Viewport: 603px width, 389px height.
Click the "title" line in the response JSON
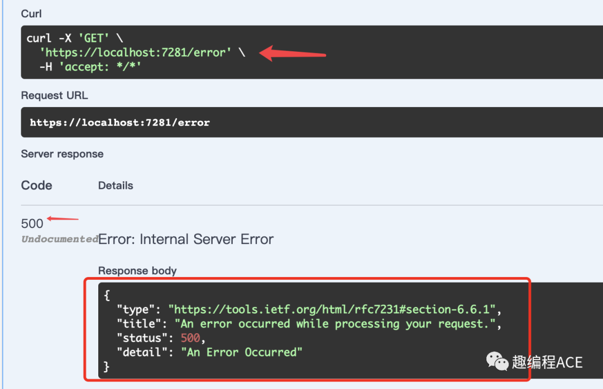tap(309, 324)
